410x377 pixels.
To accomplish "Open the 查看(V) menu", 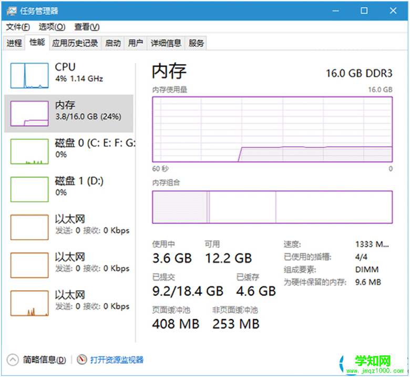I will click(x=87, y=27).
